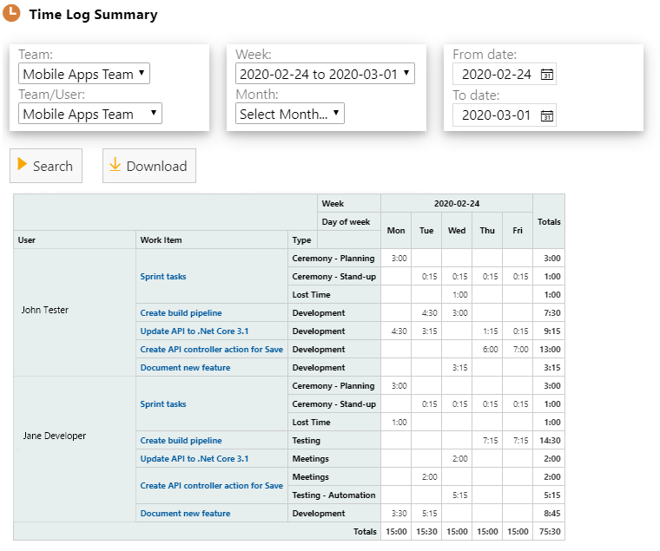This screenshot has width=660, height=551.
Task: Click the orange clock Time Log icon
Action: point(11,13)
